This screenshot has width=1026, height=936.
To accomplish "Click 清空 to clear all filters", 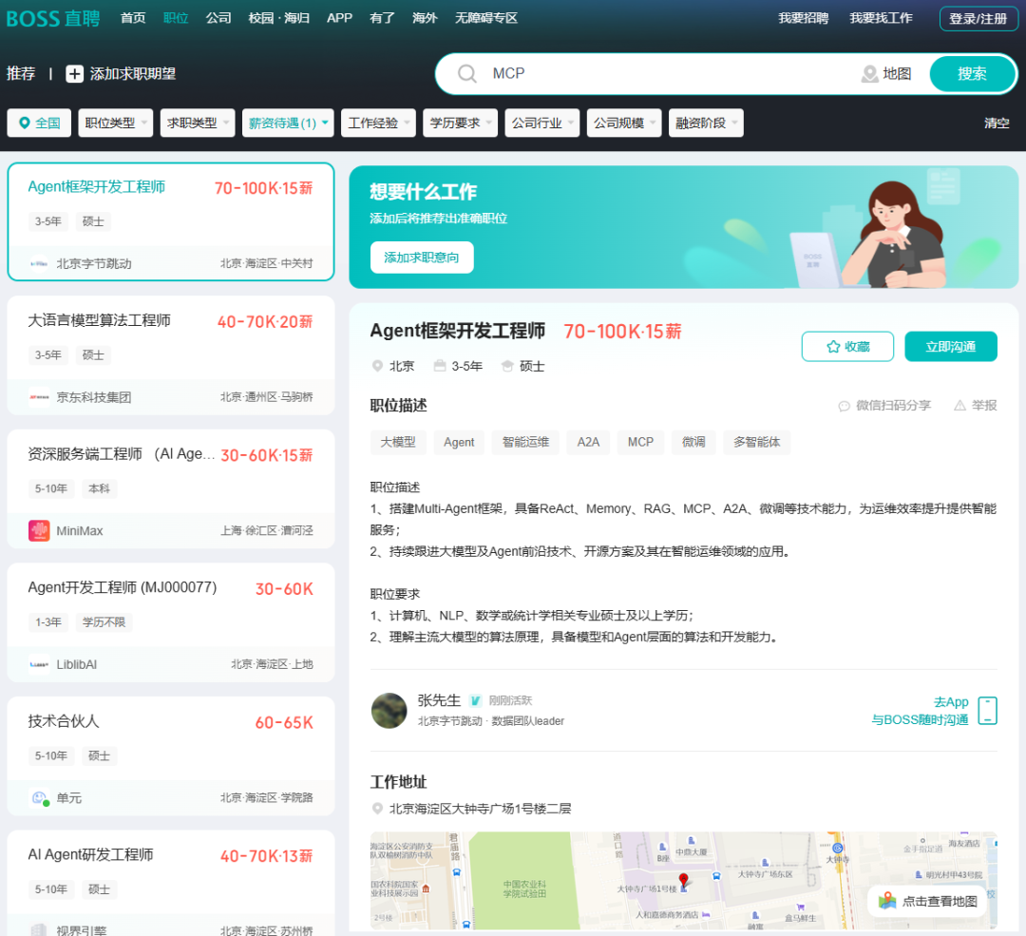I will tap(997, 123).
